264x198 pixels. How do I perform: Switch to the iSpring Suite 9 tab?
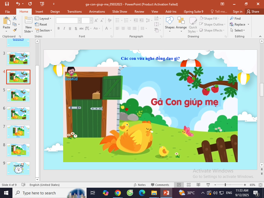click(x=193, y=12)
